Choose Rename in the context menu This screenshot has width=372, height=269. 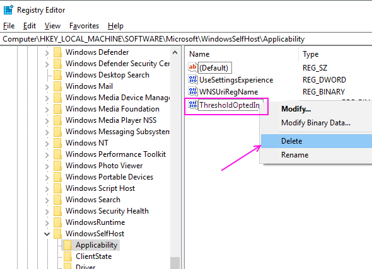317,155
